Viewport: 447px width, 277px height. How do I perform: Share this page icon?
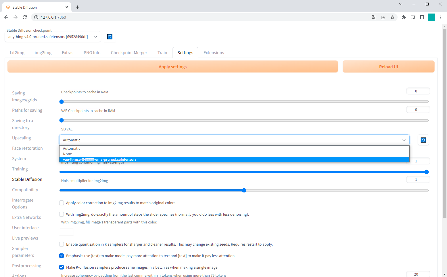[x=383, y=17]
